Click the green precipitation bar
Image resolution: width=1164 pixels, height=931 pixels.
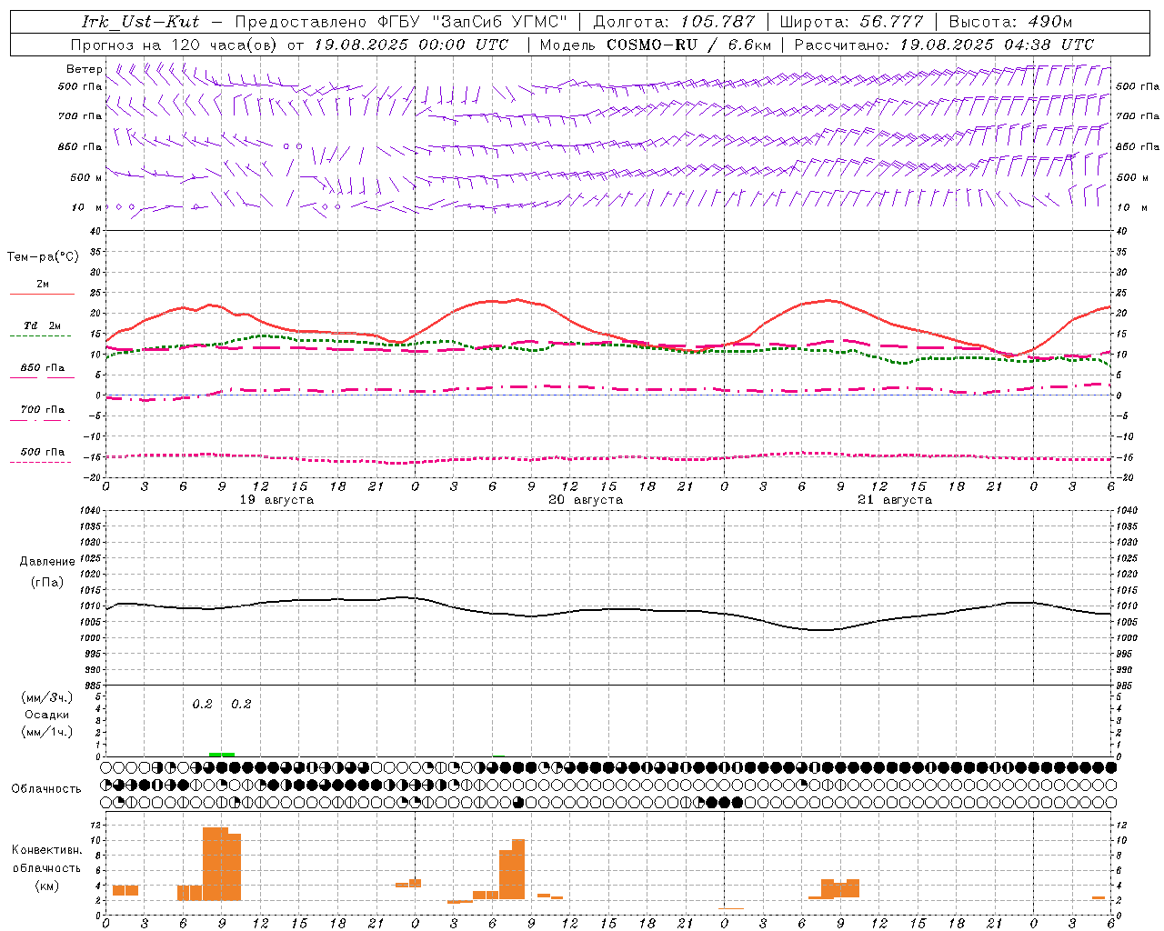coord(222,754)
